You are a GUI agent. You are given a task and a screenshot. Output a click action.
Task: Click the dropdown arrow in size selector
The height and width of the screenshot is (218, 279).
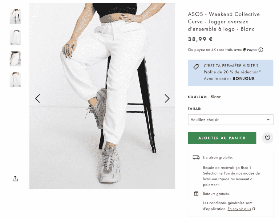pos(268,120)
